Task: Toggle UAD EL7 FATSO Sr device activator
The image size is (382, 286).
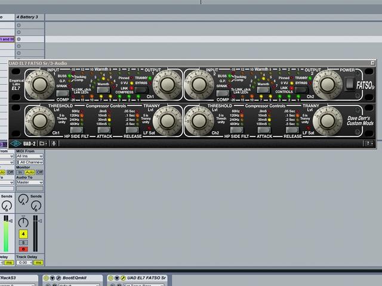Action: tap(110, 278)
